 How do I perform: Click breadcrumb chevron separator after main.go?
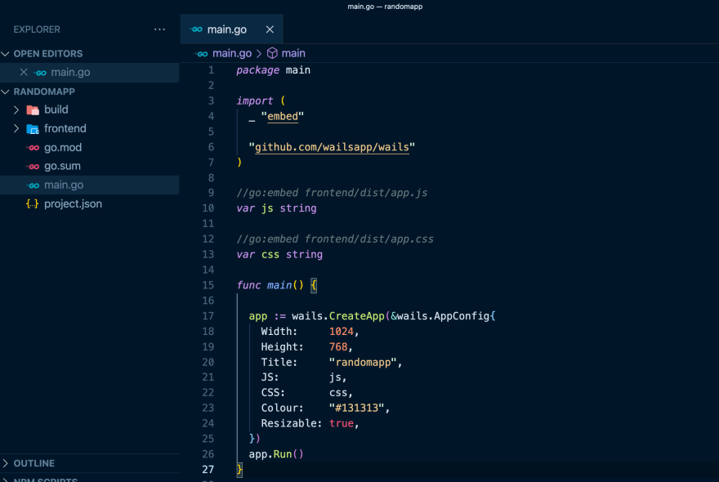coord(259,54)
